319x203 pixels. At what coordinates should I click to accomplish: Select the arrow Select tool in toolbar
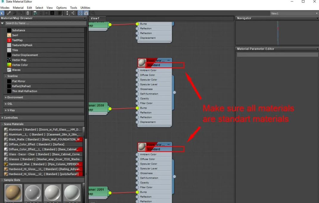(2, 13)
